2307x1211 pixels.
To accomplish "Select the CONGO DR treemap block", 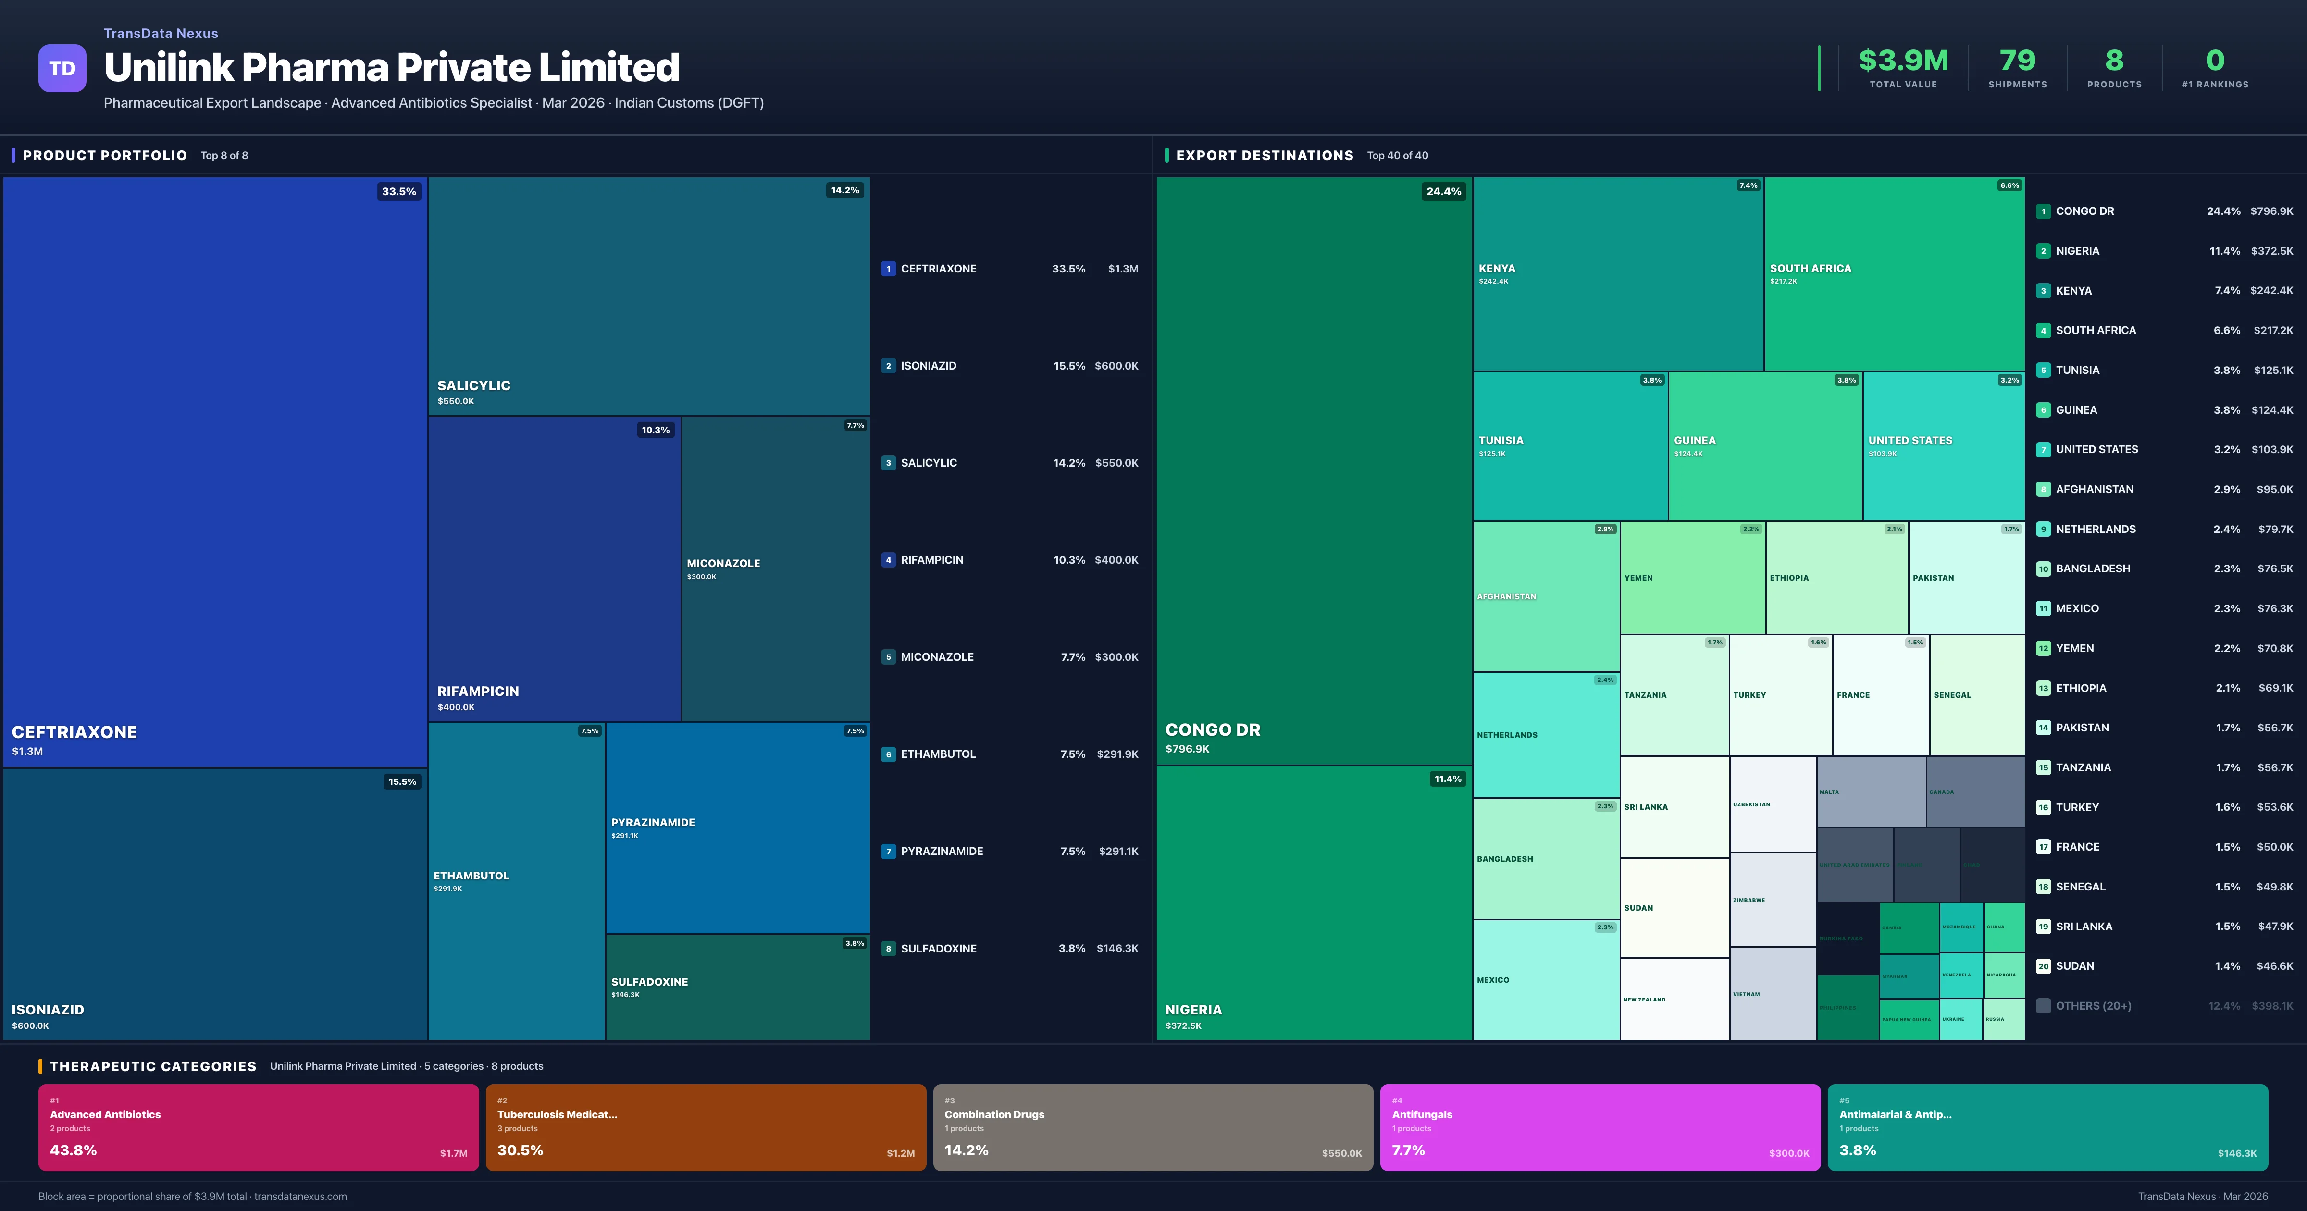I will tap(1313, 470).
